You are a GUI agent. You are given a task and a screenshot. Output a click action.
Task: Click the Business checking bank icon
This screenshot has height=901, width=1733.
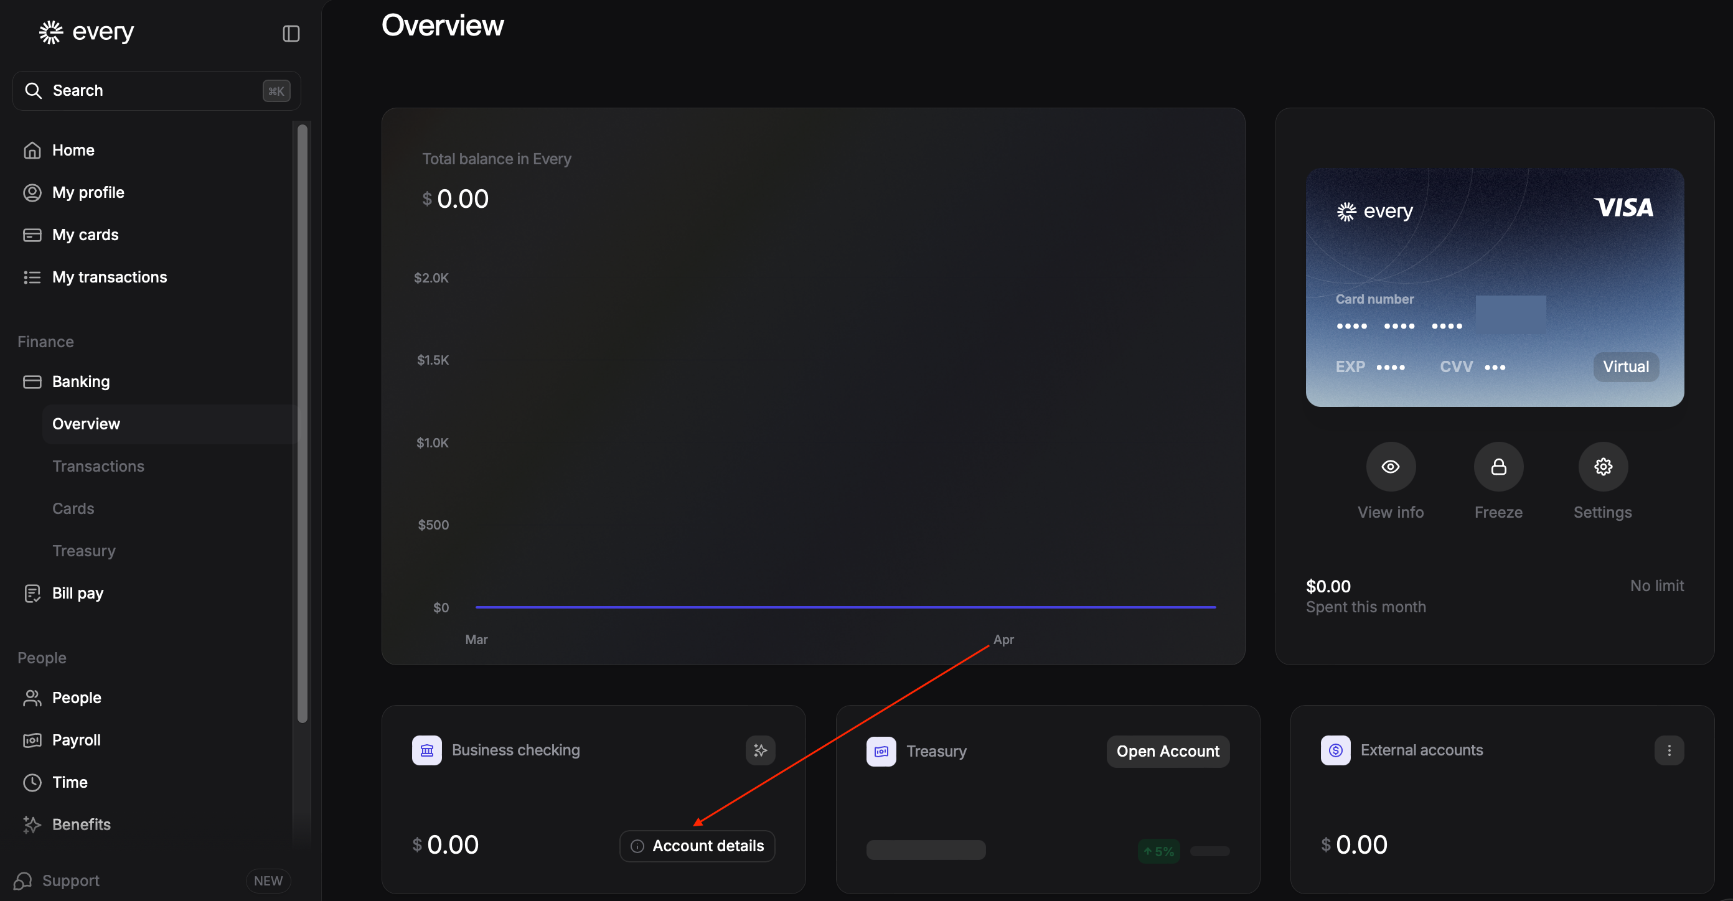click(x=426, y=750)
